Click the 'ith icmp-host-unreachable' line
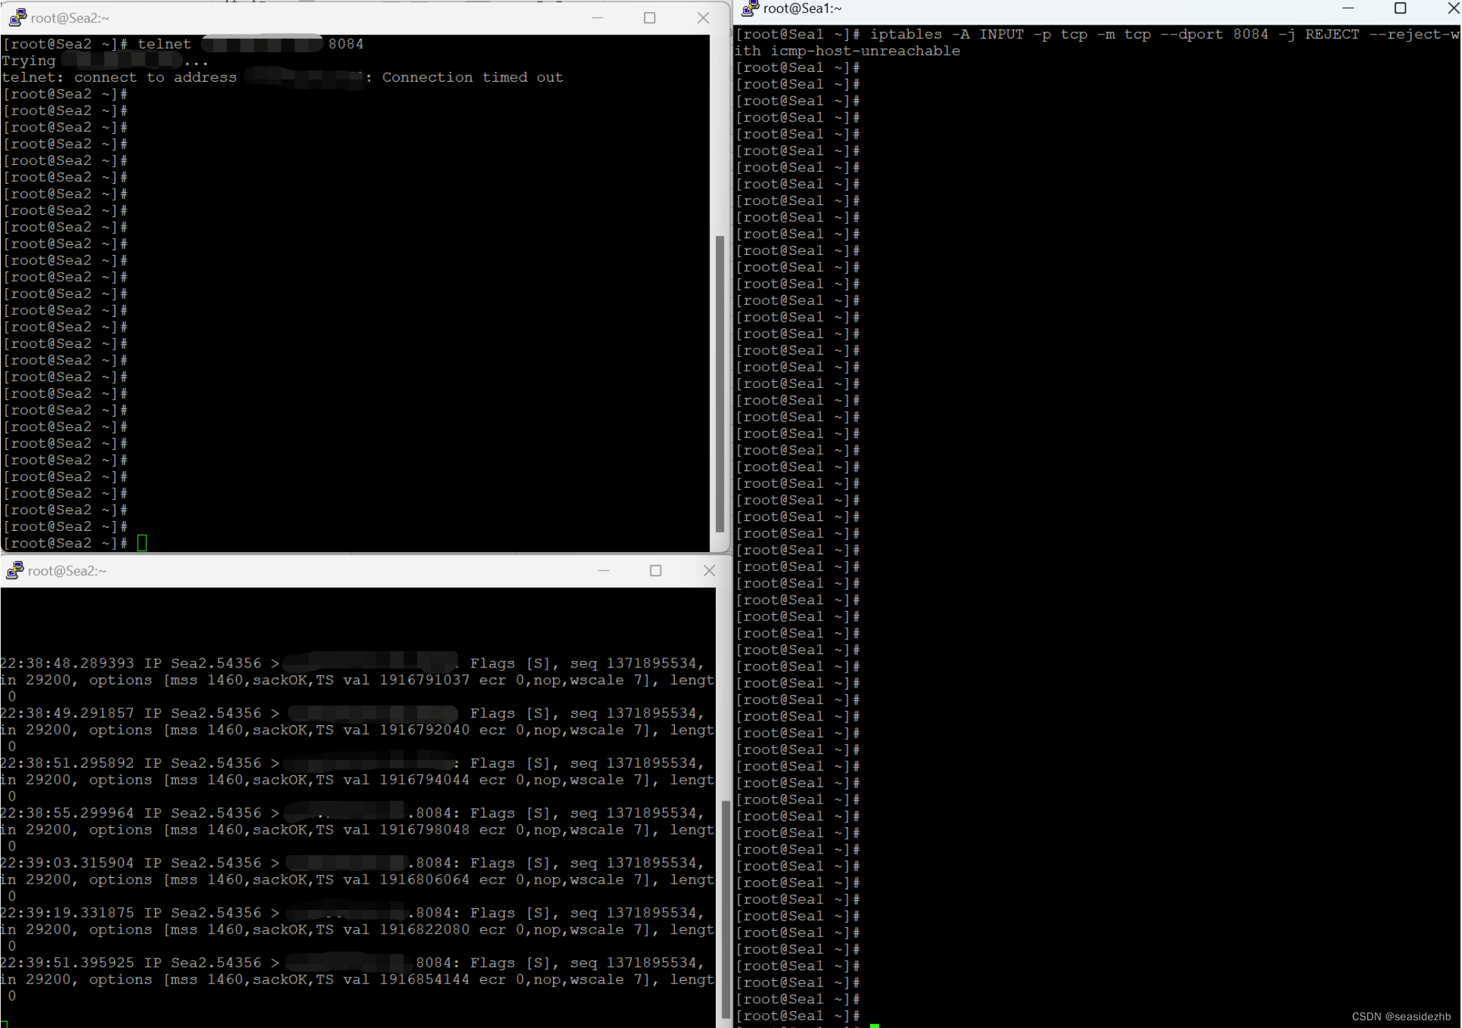 point(847,51)
